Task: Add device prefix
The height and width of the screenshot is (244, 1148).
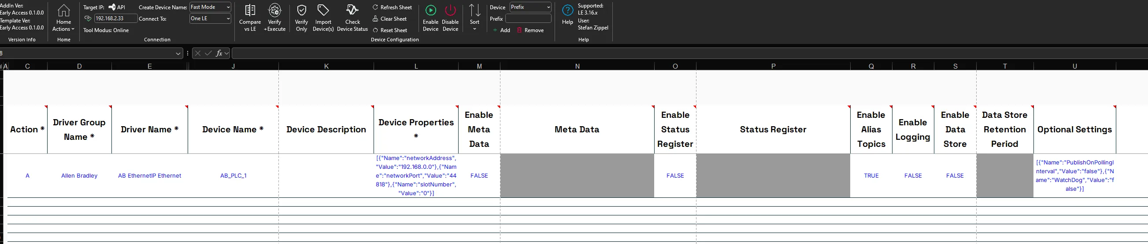Action: pos(501,30)
